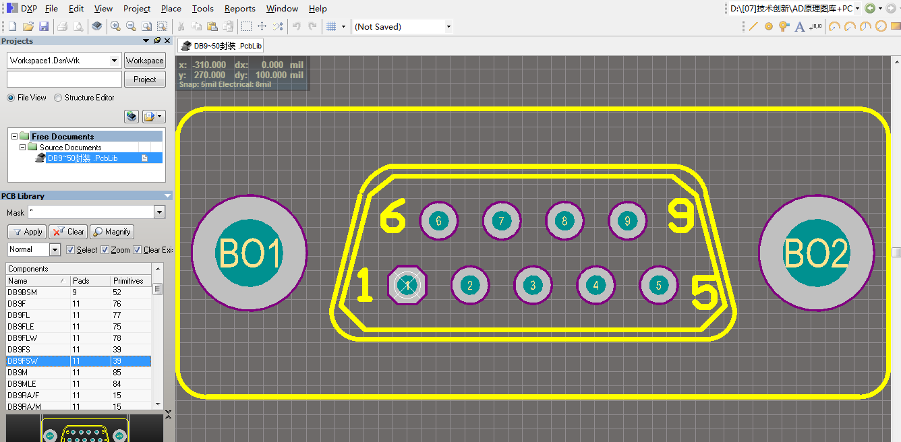Click the Cut scissors icon
The width and height of the screenshot is (901, 442).
[181, 26]
